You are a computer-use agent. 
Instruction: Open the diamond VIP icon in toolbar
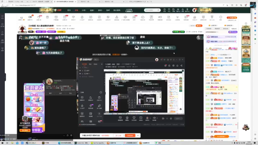coord(74,18)
